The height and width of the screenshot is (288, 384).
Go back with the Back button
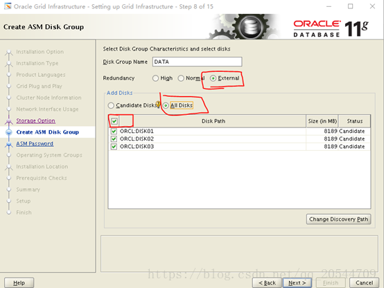[x=267, y=283]
